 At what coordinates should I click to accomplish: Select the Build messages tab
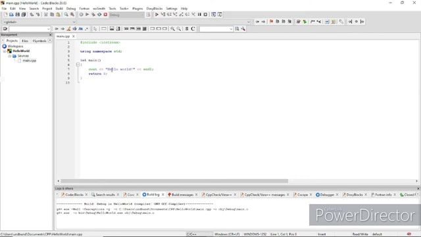pos(183,195)
